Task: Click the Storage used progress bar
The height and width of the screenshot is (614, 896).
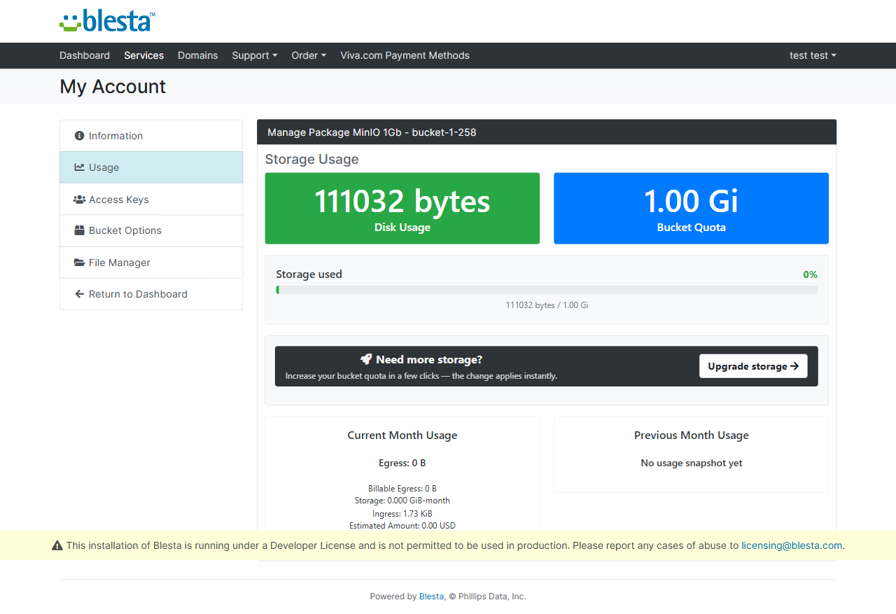Action: (x=547, y=290)
